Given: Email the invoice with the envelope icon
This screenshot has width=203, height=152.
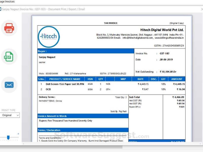Looking at the screenshot, I should tap(9, 85).
